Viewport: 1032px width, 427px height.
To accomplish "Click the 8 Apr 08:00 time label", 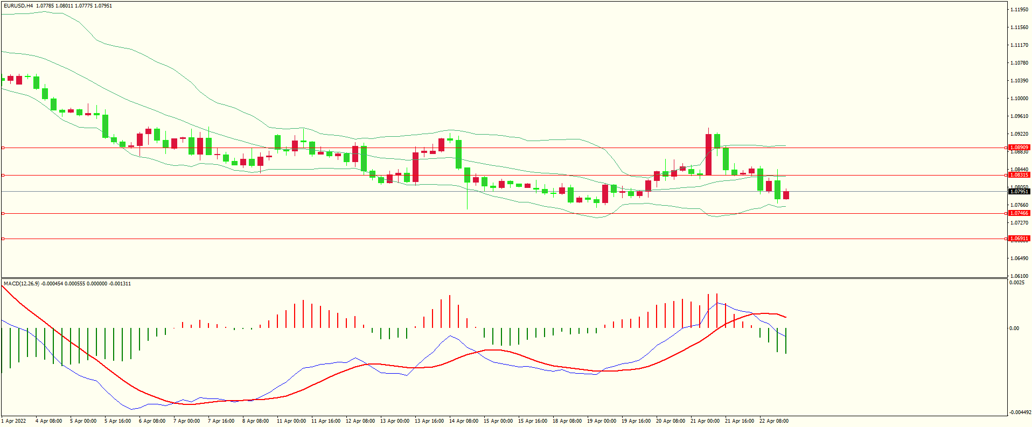I will click(x=255, y=421).
